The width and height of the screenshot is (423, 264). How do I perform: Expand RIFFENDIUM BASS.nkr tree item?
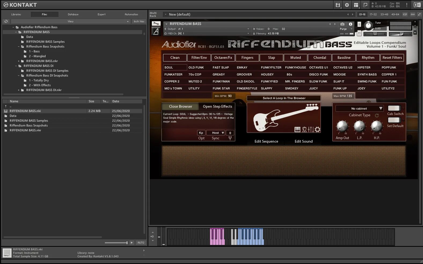pyautogui.click(x=19, y=61)
